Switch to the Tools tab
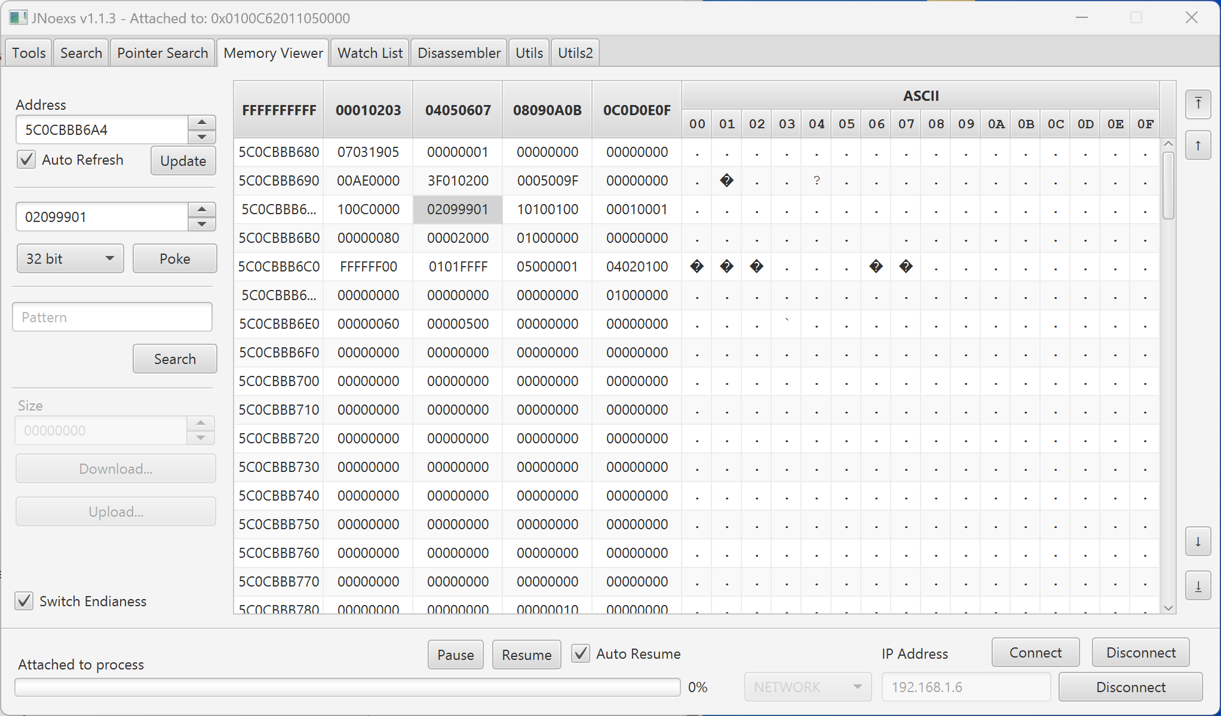1221x716 pixels. click(29, 53)
